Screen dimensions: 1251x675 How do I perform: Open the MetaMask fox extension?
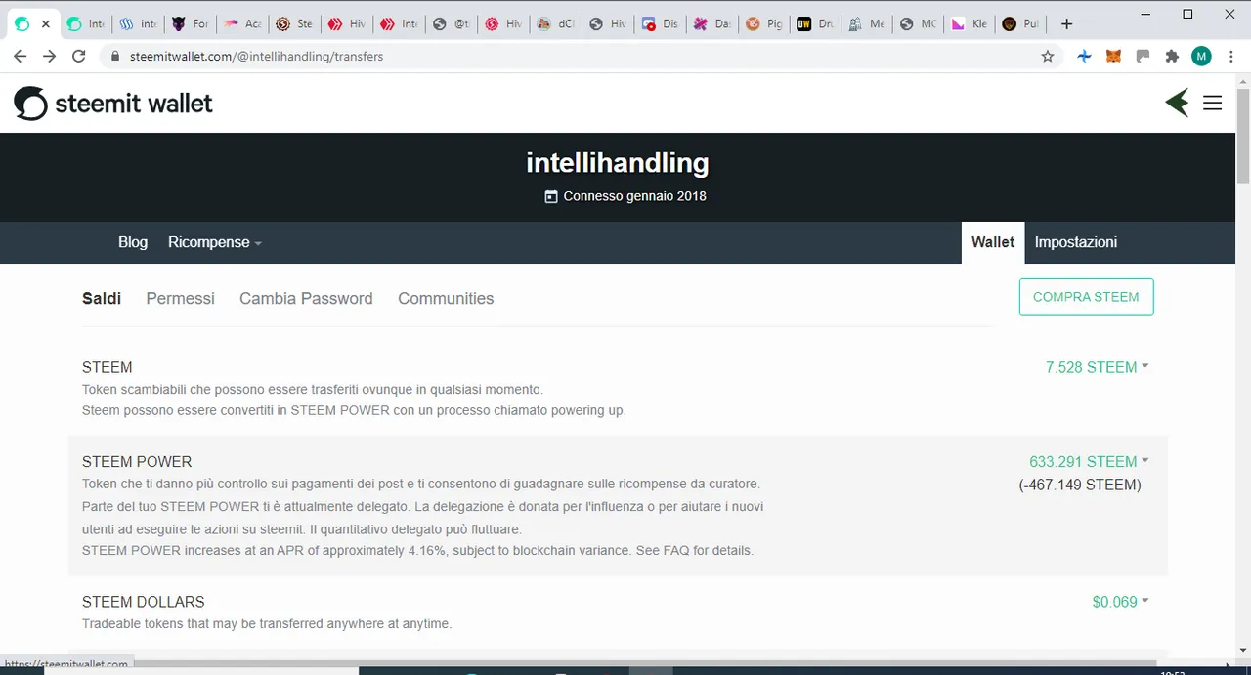[x=1113, y=57]
